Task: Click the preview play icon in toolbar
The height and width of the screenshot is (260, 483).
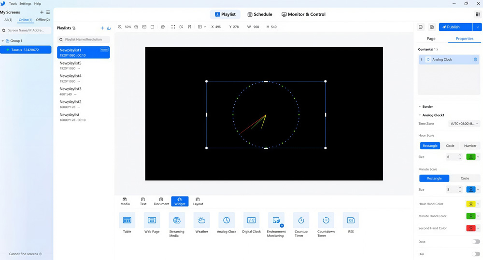Action: click(199, 26)
